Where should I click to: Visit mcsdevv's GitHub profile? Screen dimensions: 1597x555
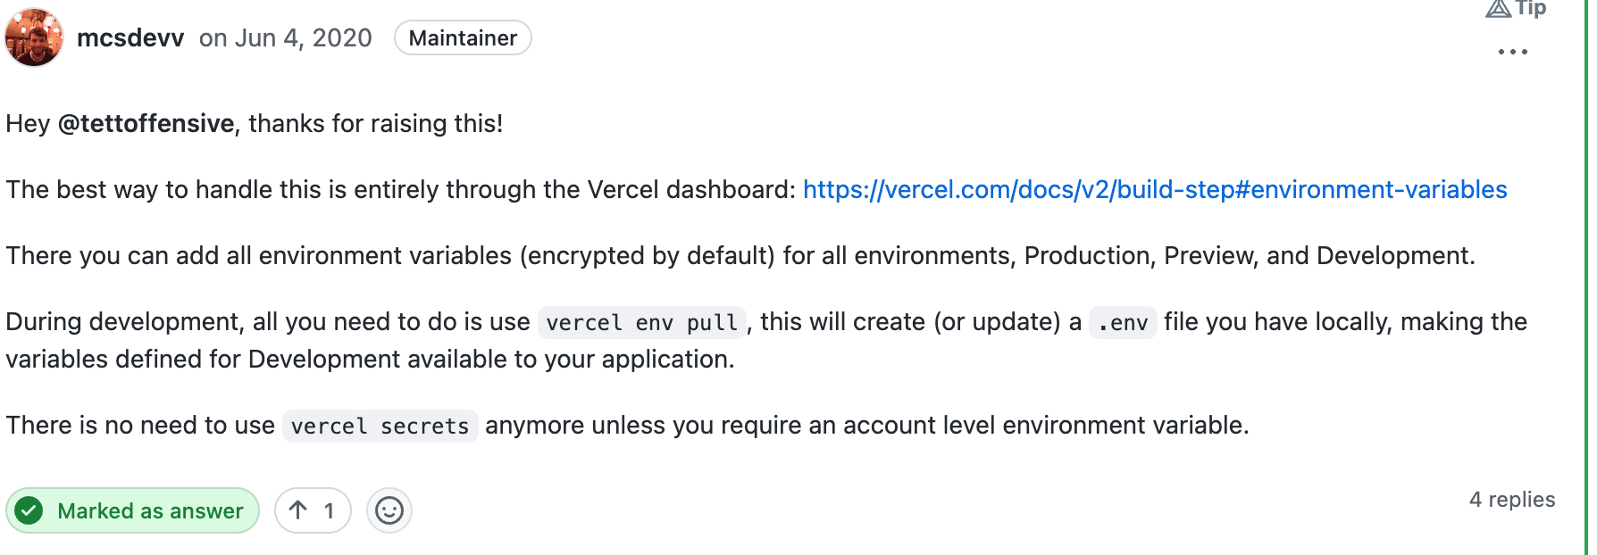130,37
